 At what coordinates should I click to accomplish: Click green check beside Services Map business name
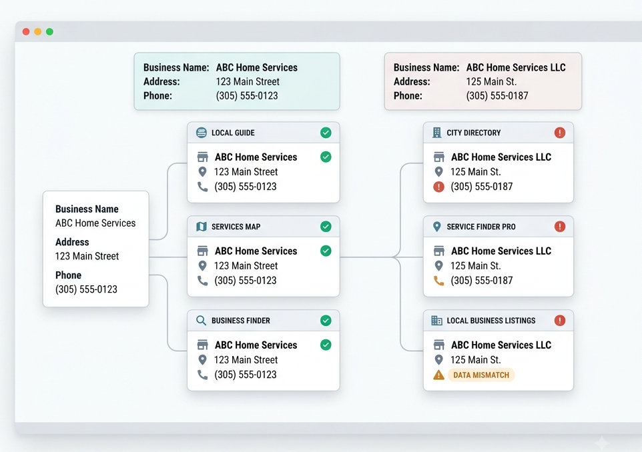point(326,251)
